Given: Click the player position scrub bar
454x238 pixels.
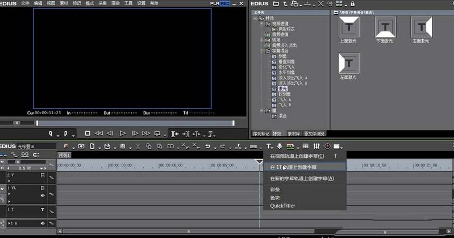Looking at the screenshot, I should click(135, 123).
